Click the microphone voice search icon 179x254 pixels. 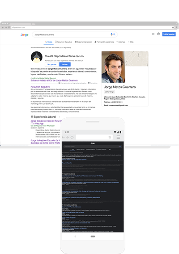click(111, 34)
